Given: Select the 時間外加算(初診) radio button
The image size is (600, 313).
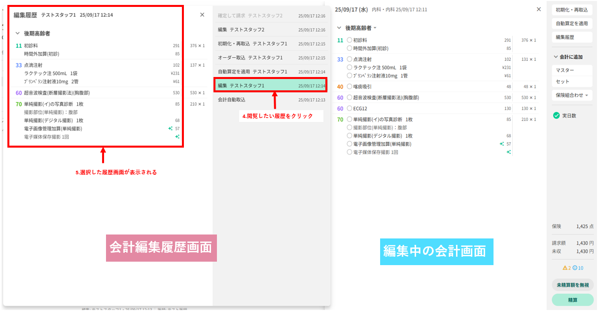Looking at the screenshot, I should (350, 48).
